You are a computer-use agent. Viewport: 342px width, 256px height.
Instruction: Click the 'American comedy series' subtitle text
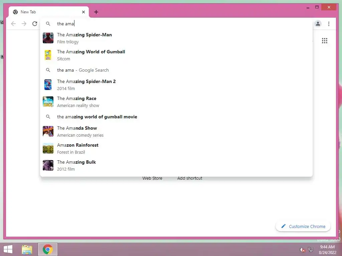pyautogui.click(x=80, y=135)
